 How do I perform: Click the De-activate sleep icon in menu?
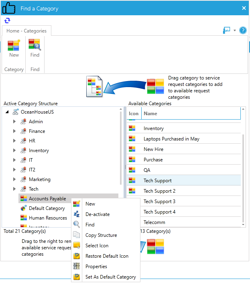click(x=77, y=214)
